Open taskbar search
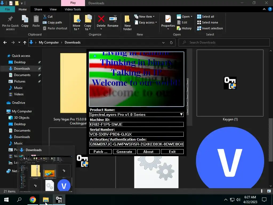Image resolution: width=273 pixels, height=205 pixels. (19, 200)
